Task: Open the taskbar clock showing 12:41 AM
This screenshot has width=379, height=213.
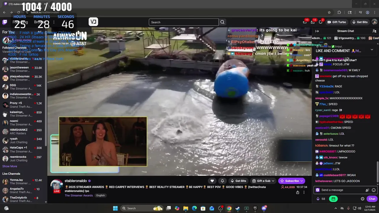Action: click(x=370, y=208)
